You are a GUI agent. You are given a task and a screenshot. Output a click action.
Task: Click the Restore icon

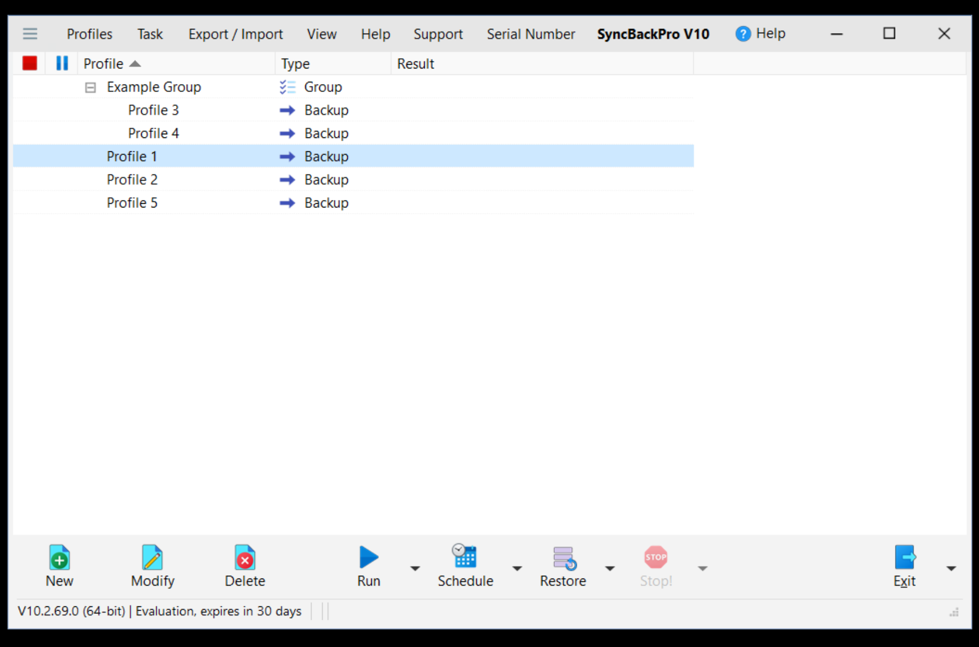(564, 558)
